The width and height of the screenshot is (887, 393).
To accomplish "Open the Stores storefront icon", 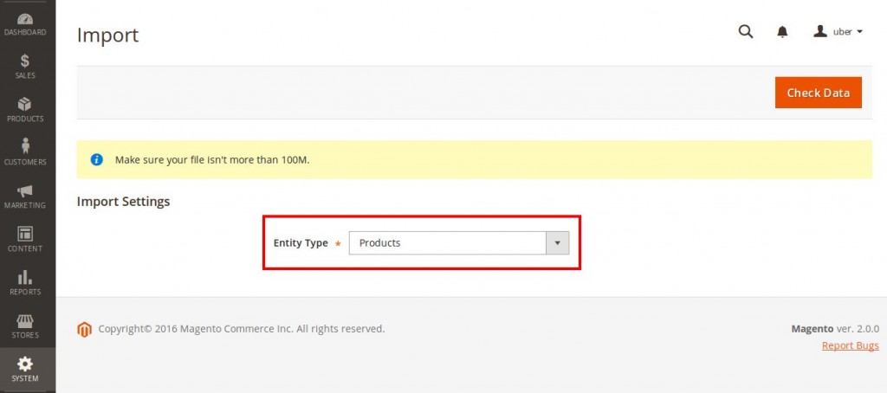I will 25,320.
